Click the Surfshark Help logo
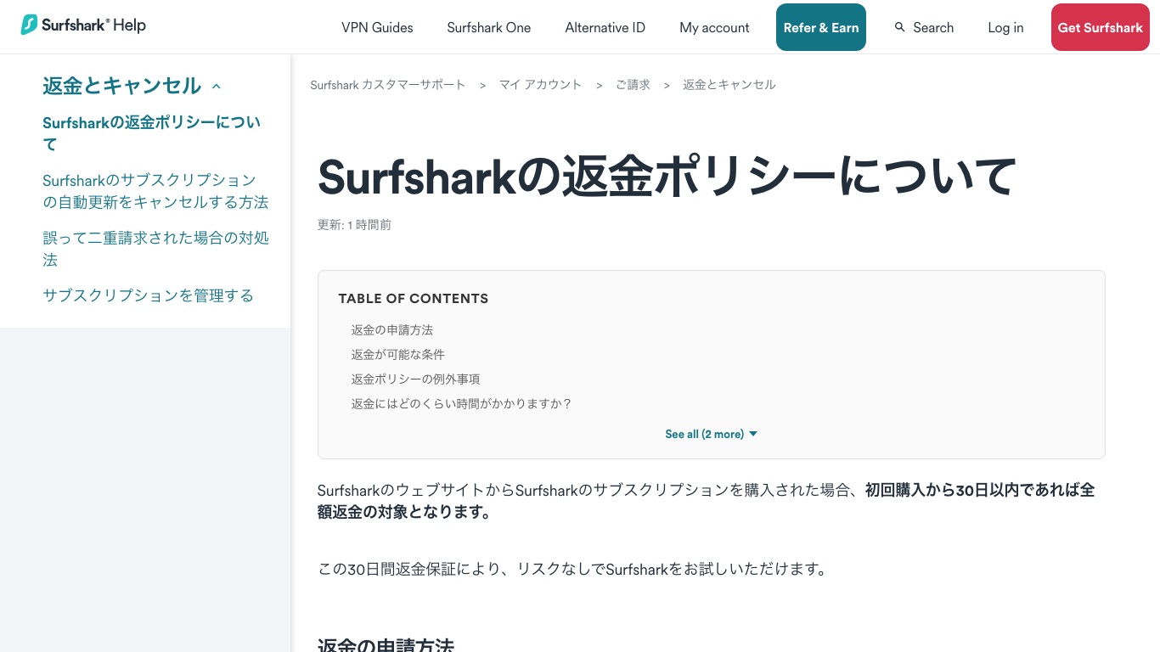Image resolution: width=1160 pixels, height=652 pixels. pyautogui.click(x=83, y=25)
